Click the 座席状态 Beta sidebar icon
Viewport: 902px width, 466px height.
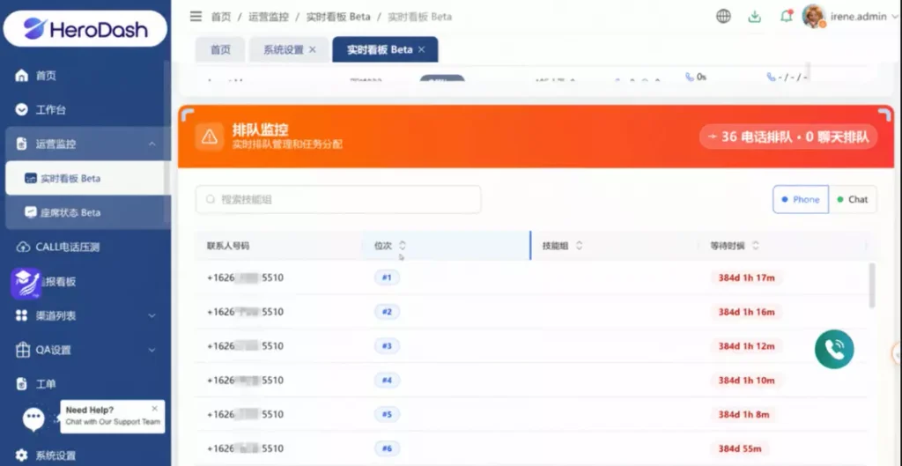click(31, 212)
